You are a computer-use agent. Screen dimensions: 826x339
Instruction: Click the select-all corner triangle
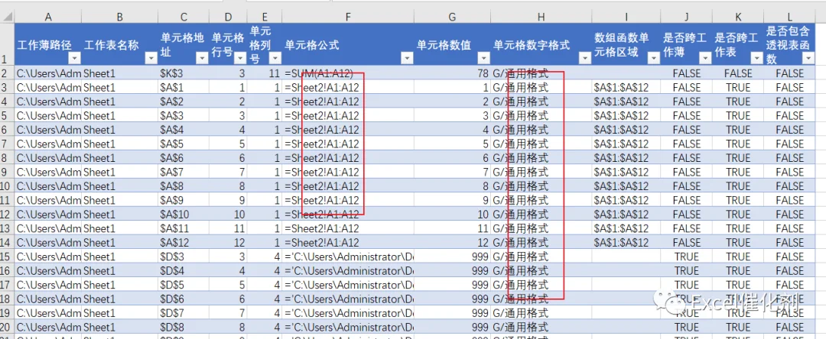(x=7, y=17)
